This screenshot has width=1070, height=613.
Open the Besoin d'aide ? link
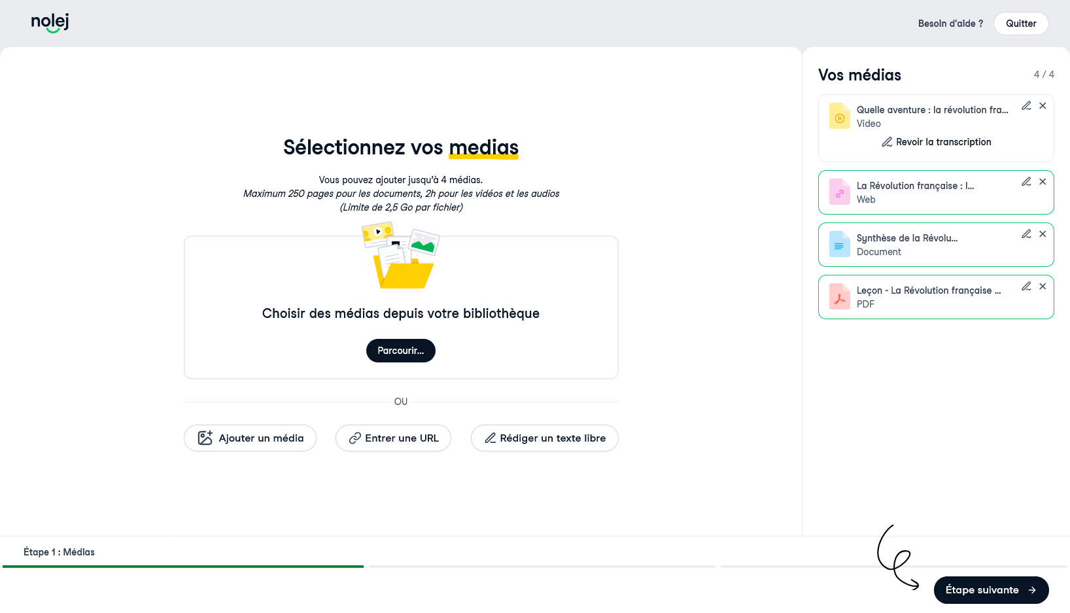[x=950, y=24]
